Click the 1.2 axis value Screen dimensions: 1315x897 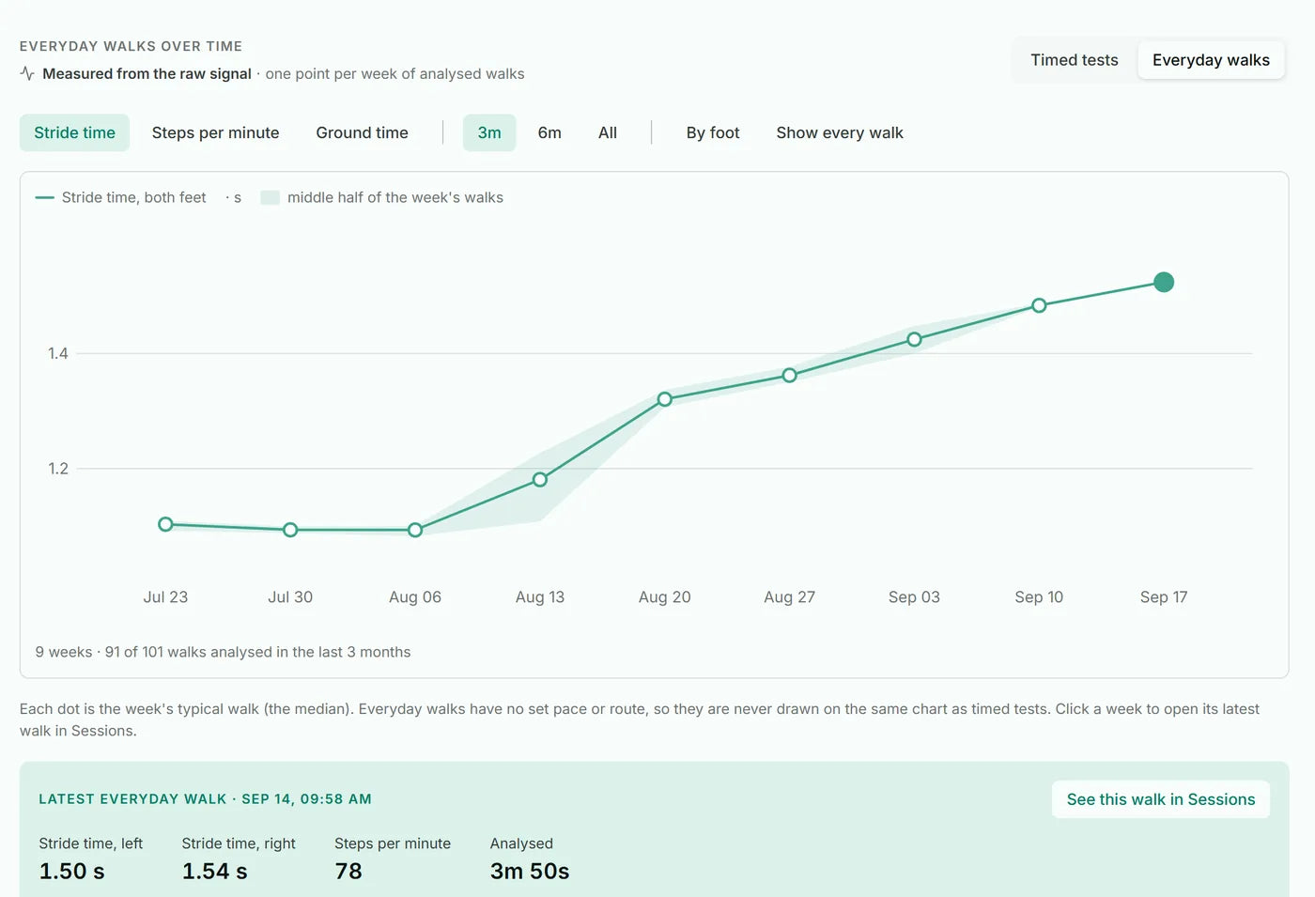[58, 469]
